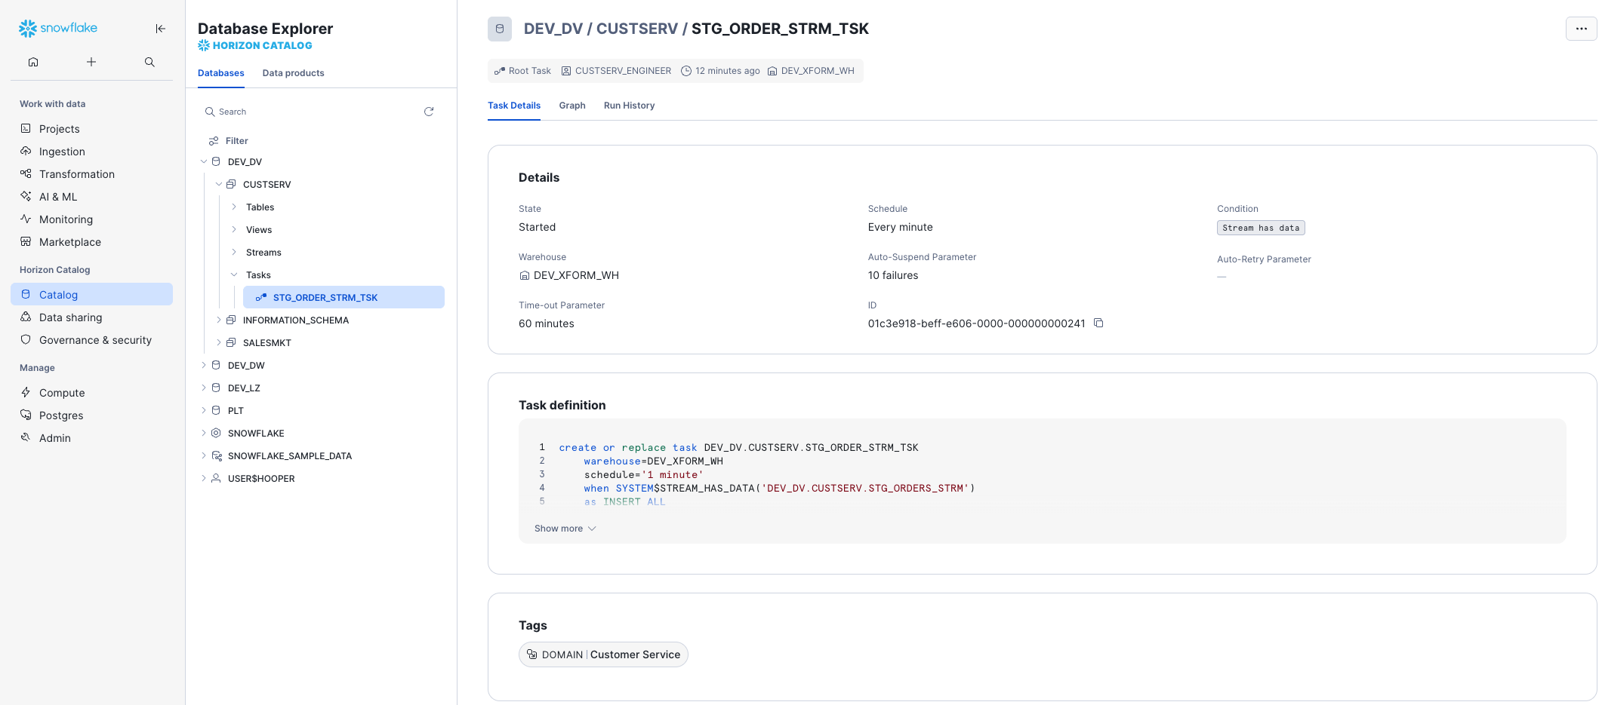This screenshot has width=1602, height=705.
Task: Copy the task ID
Action: (x=1098, y=323)
